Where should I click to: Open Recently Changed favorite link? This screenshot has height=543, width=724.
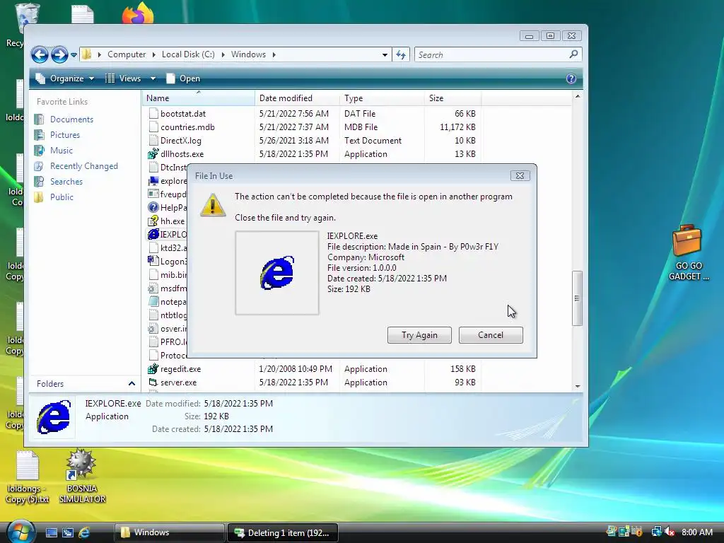pos(83,166)
